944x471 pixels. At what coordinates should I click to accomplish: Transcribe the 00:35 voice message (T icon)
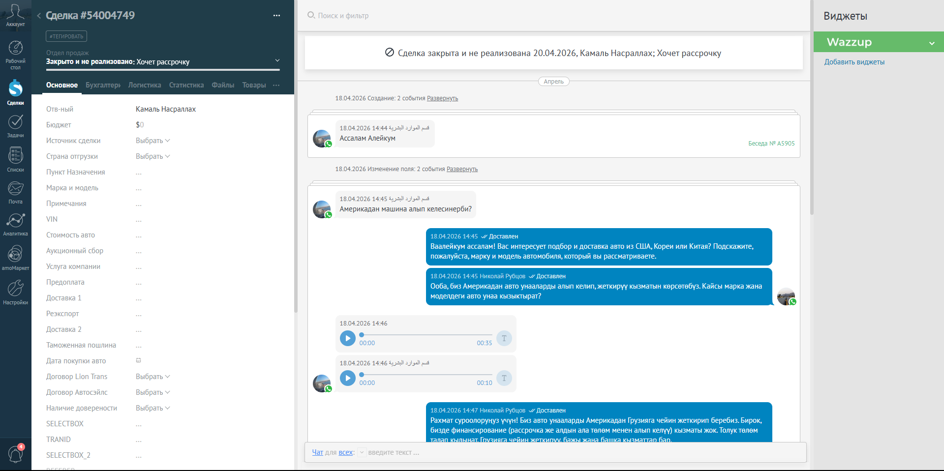click(504, 338)
